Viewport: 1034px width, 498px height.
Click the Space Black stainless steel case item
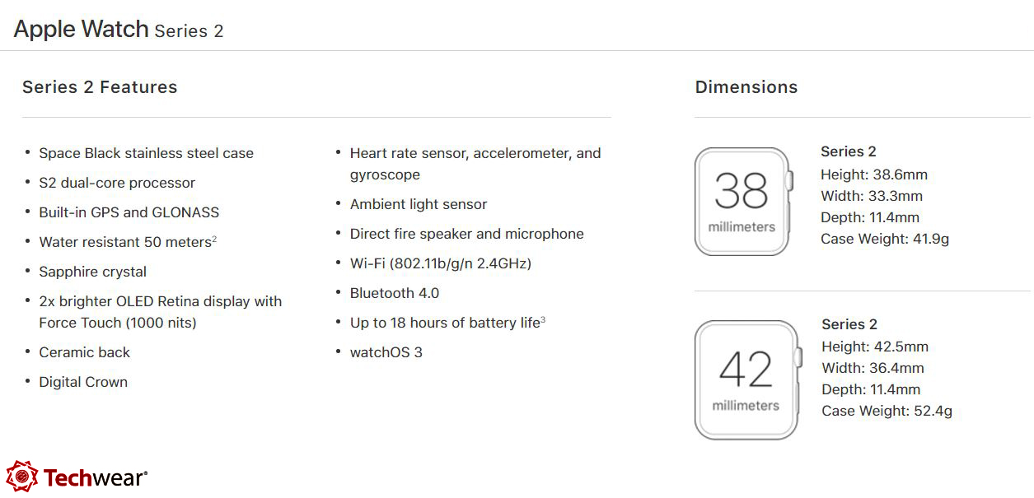click(146, 153)
